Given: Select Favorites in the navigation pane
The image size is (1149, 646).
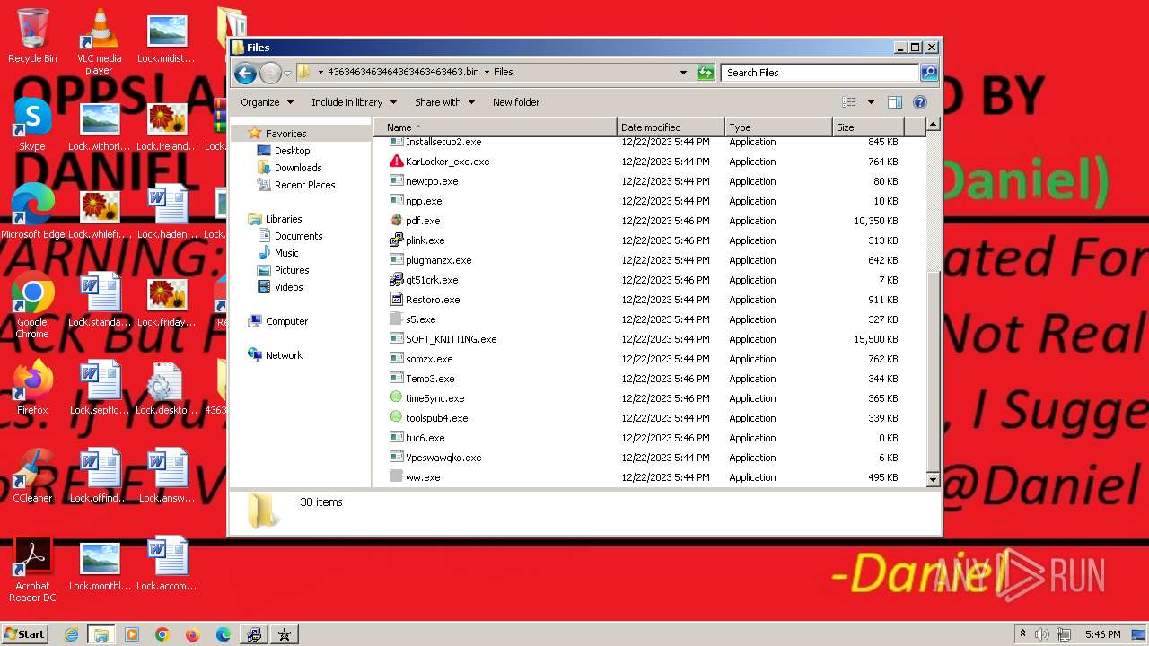Looking at the screenshot, I should click(x=285, y=134).
